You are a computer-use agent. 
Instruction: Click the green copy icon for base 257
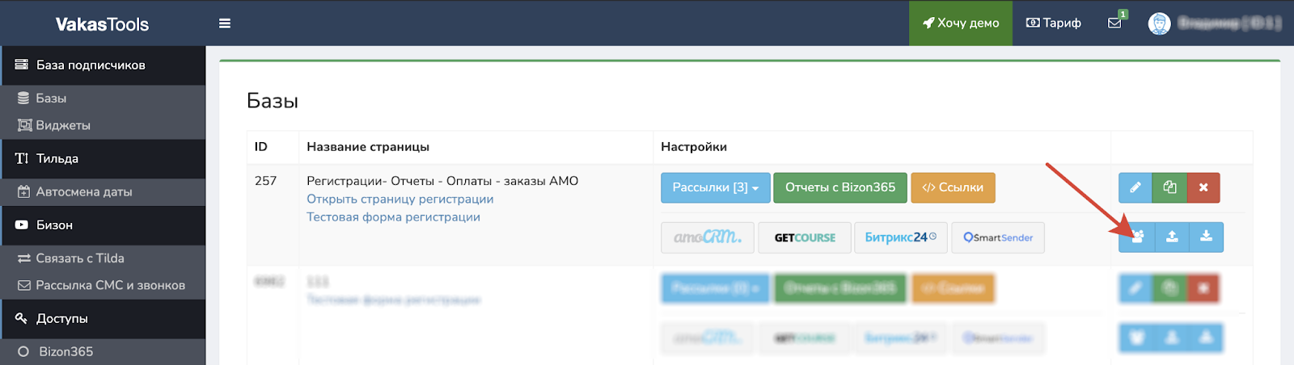(1169, 187)
